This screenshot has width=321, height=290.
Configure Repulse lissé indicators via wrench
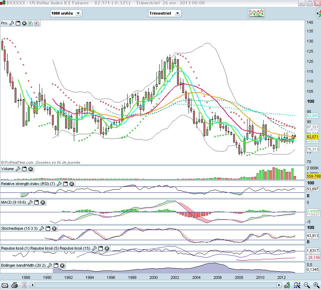[x=94, y=249]
